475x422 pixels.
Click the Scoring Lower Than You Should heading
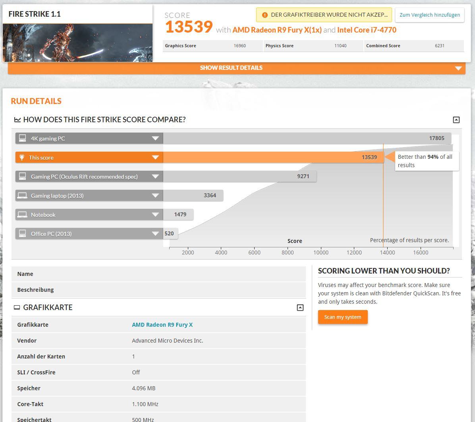pyautogui.click(x=384, y=271)
